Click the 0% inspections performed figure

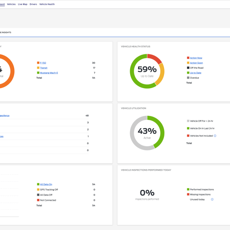147,193
